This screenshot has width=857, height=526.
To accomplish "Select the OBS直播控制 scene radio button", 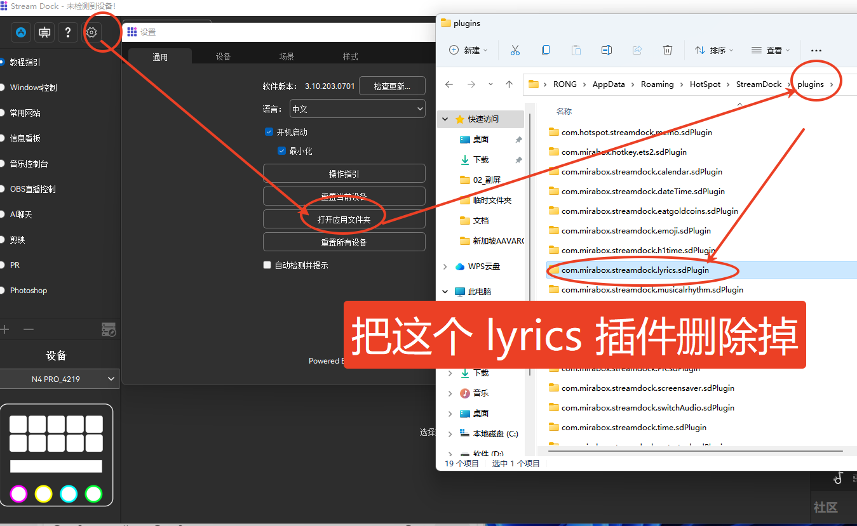I will [1, 189].
